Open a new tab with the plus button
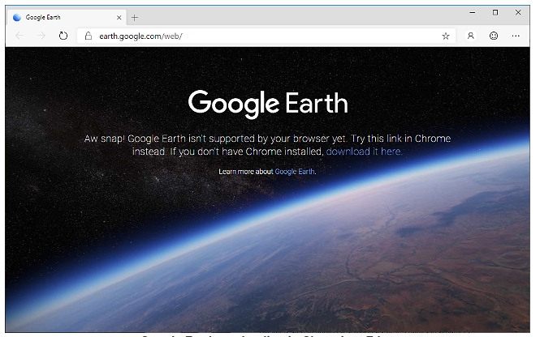 coord(135,18)
